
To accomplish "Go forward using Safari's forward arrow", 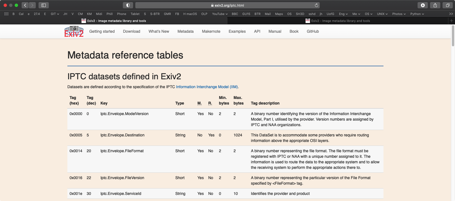I will [32, 5].
